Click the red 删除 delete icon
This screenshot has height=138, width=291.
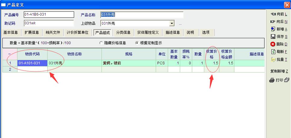coord(273,44)
